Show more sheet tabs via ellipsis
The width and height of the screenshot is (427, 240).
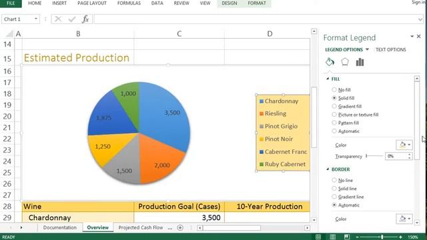tap(170, 228)
